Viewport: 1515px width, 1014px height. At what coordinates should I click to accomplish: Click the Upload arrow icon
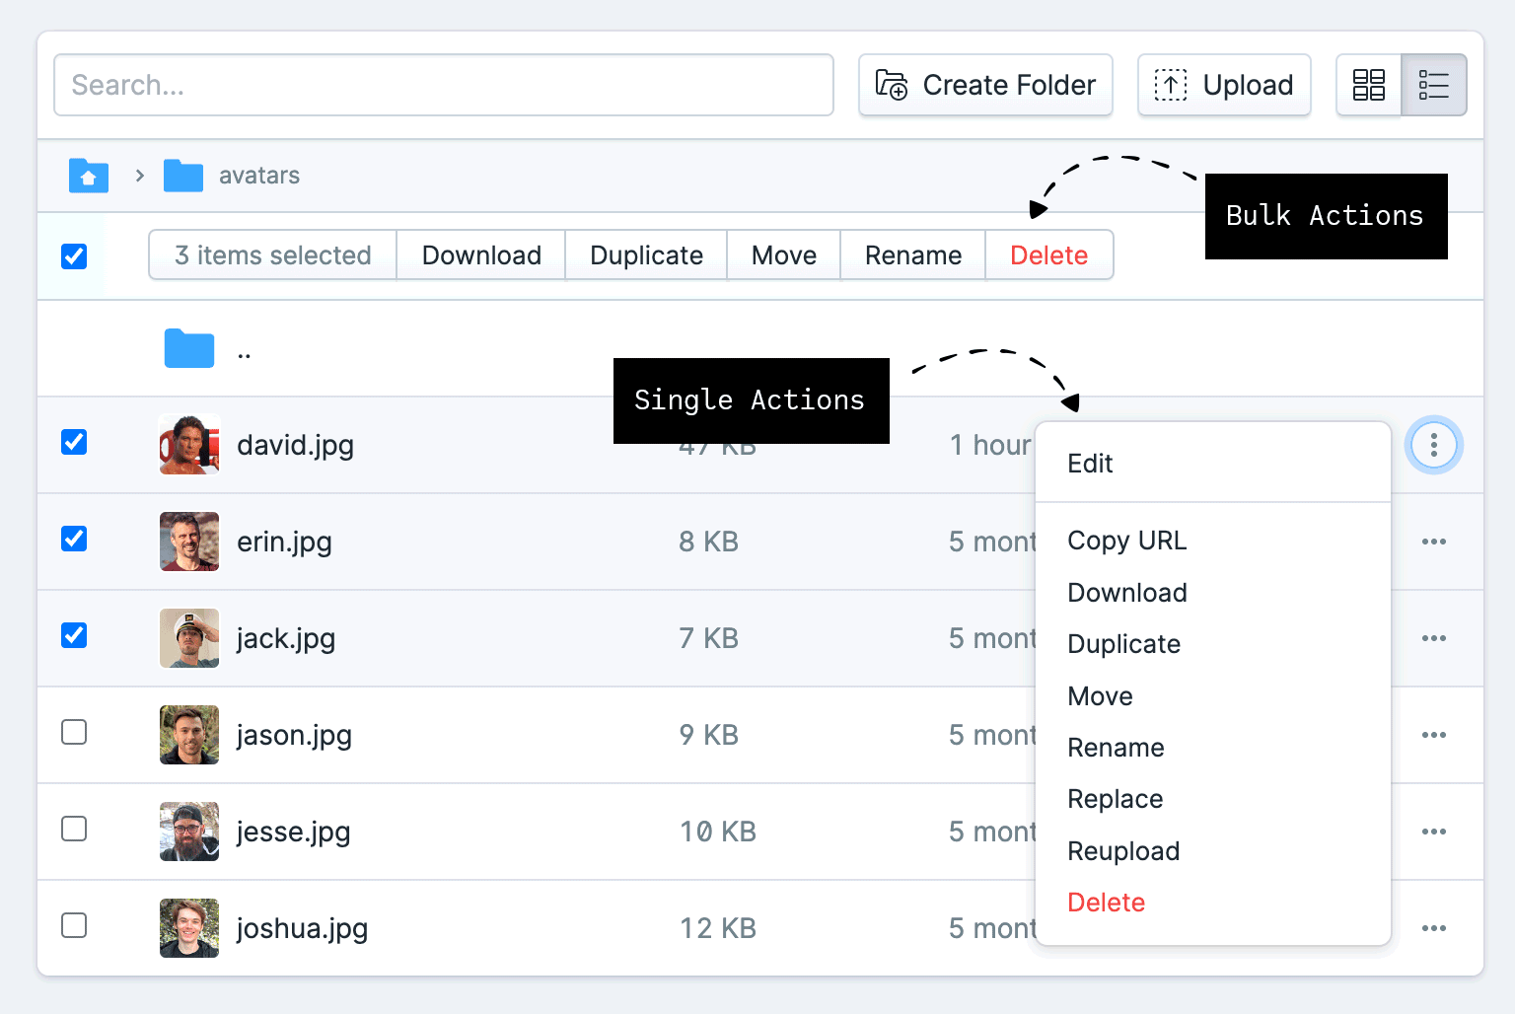(1169, 85)
